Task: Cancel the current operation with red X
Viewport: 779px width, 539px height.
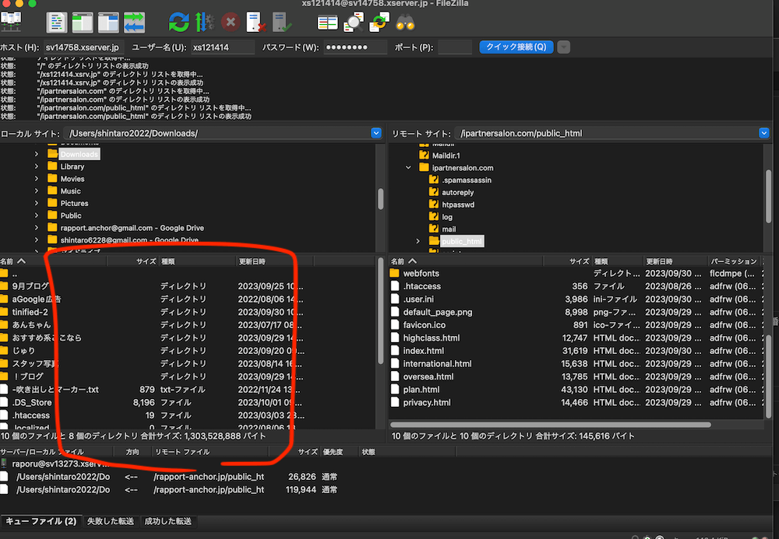Action: click(231, 23)
